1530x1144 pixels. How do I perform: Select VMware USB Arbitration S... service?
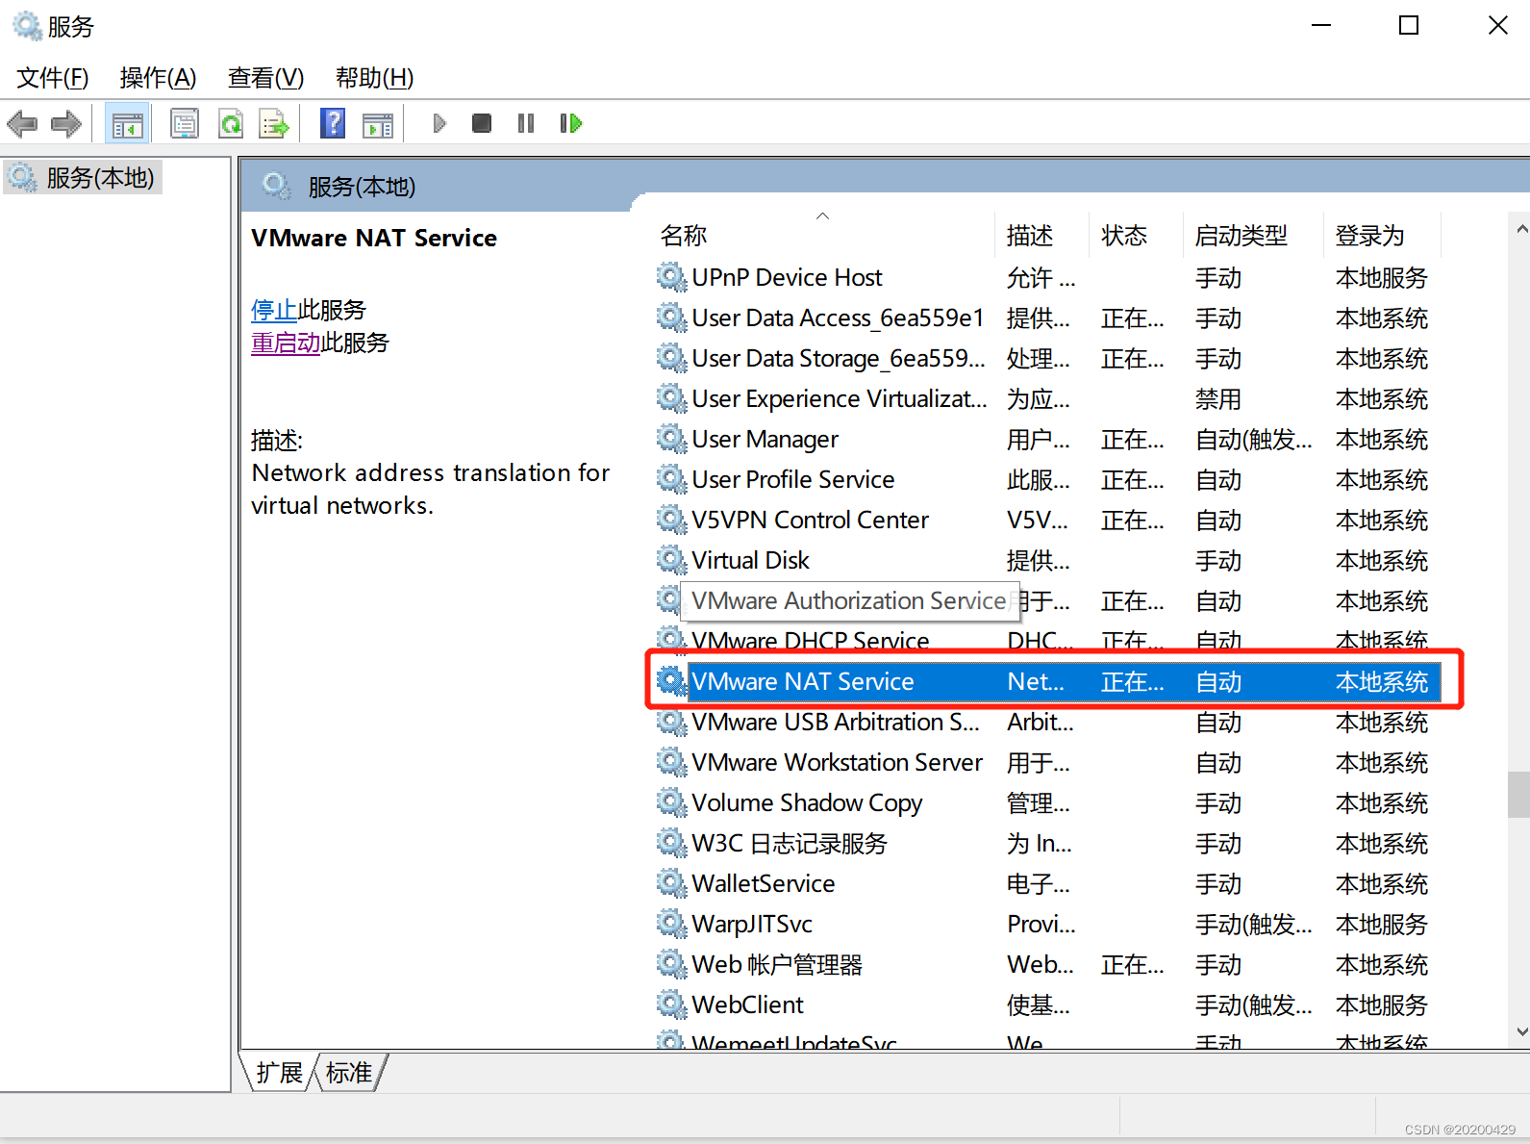pos(835,722)
